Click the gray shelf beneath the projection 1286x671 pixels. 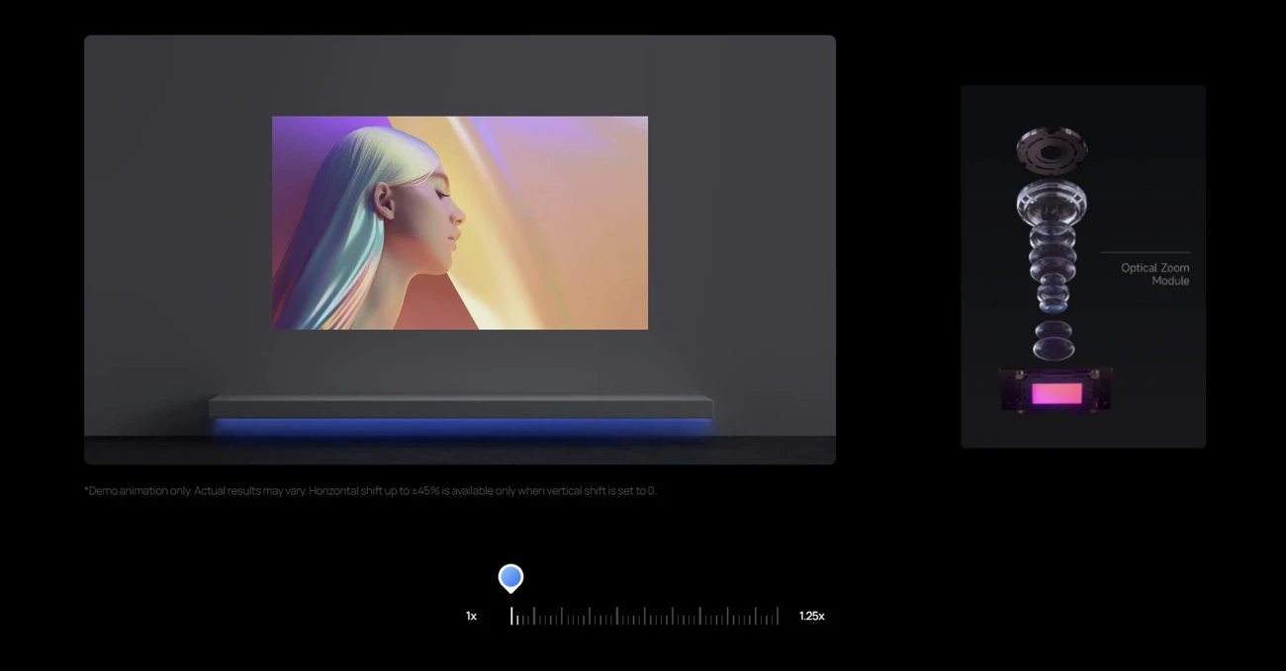tap(460, 406)
